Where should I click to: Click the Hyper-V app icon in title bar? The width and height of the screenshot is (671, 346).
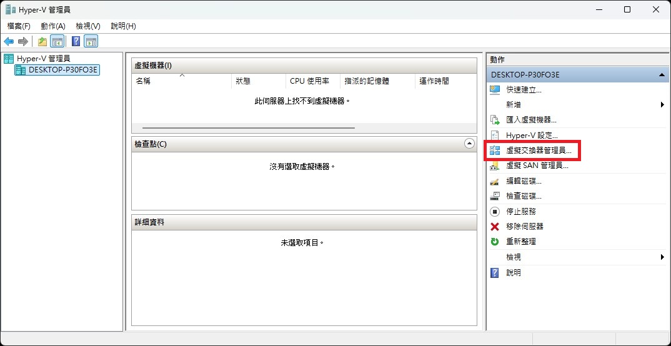(x=10, y=9)
